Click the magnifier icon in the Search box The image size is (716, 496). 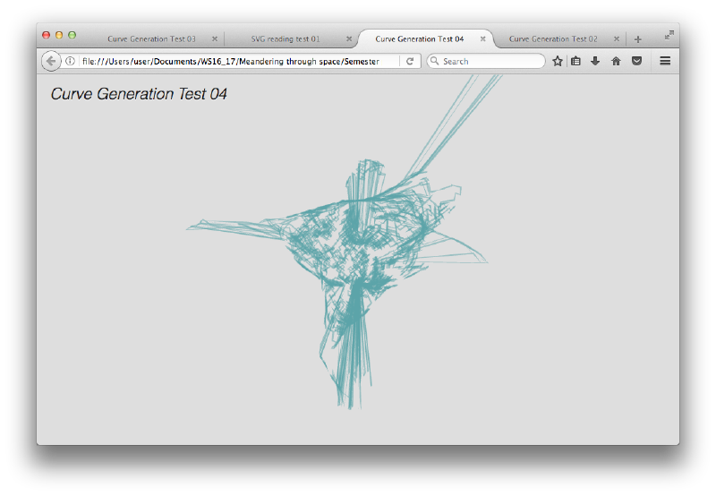[435, 61]
